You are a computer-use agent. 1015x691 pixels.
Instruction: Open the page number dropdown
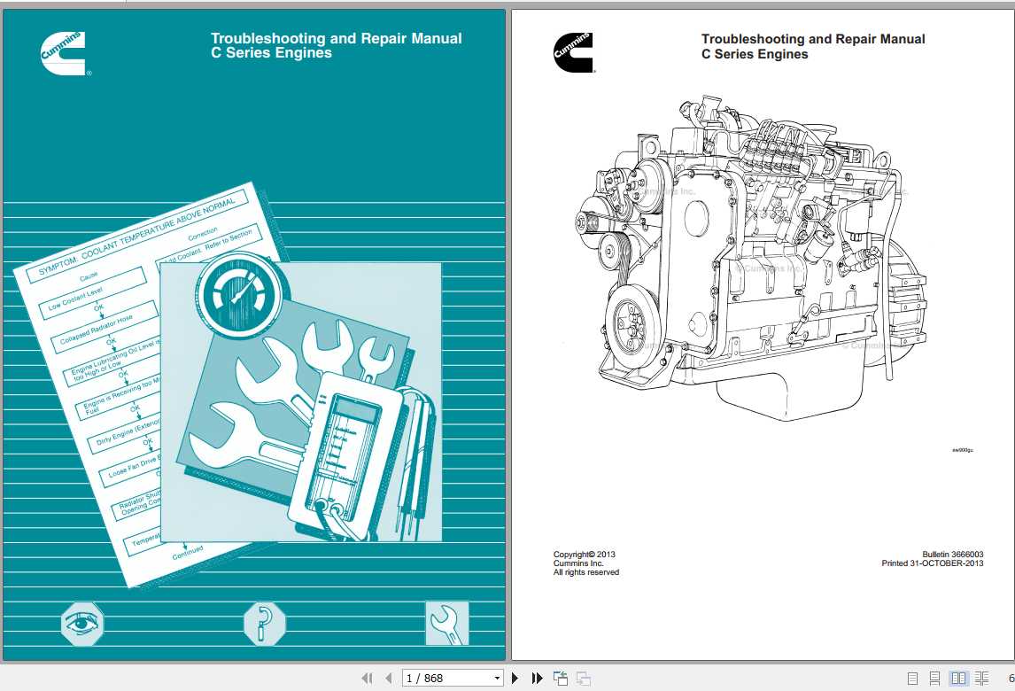[x=498, y=678]
